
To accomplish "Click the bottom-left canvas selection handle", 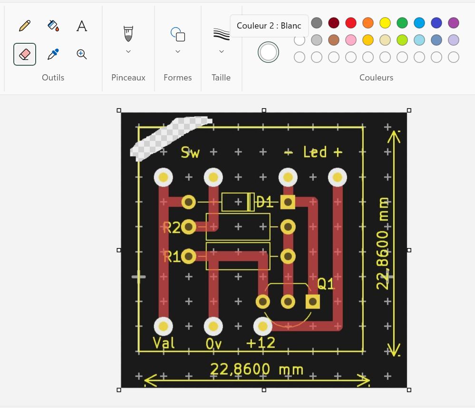I will click(x=119, y=390).
